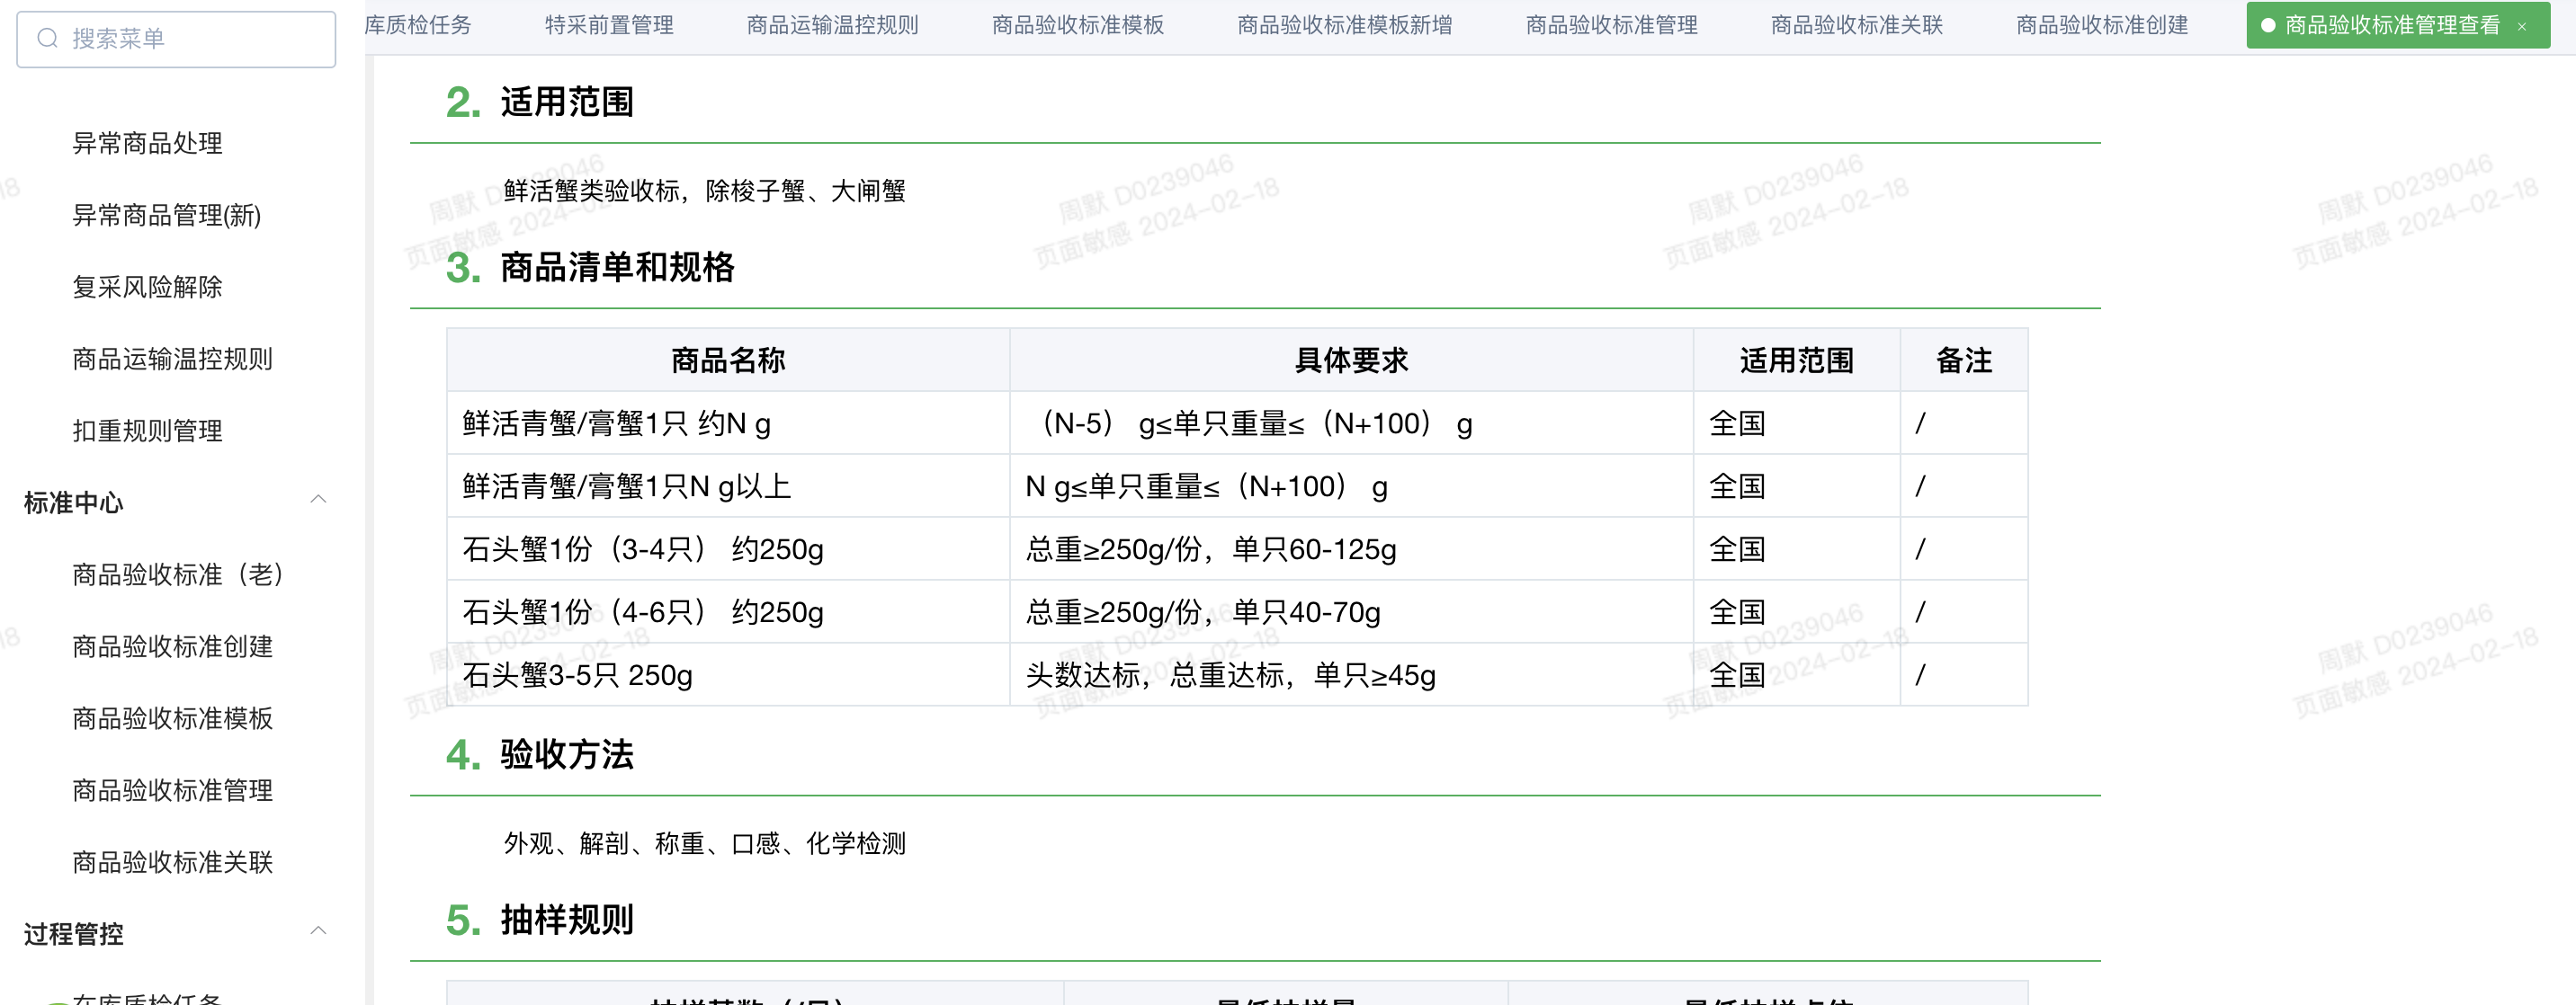Click the 标准中心 group label
This screenshot has width=2576, height=1005.
[73, 502]
